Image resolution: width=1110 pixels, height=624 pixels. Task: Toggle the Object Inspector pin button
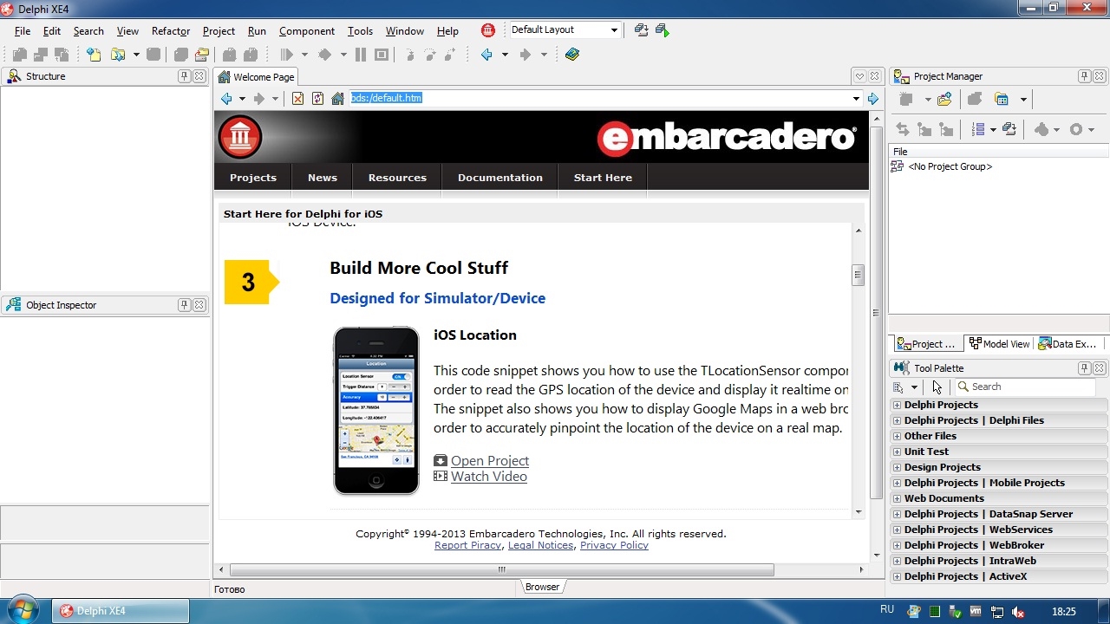coord(185,305)
